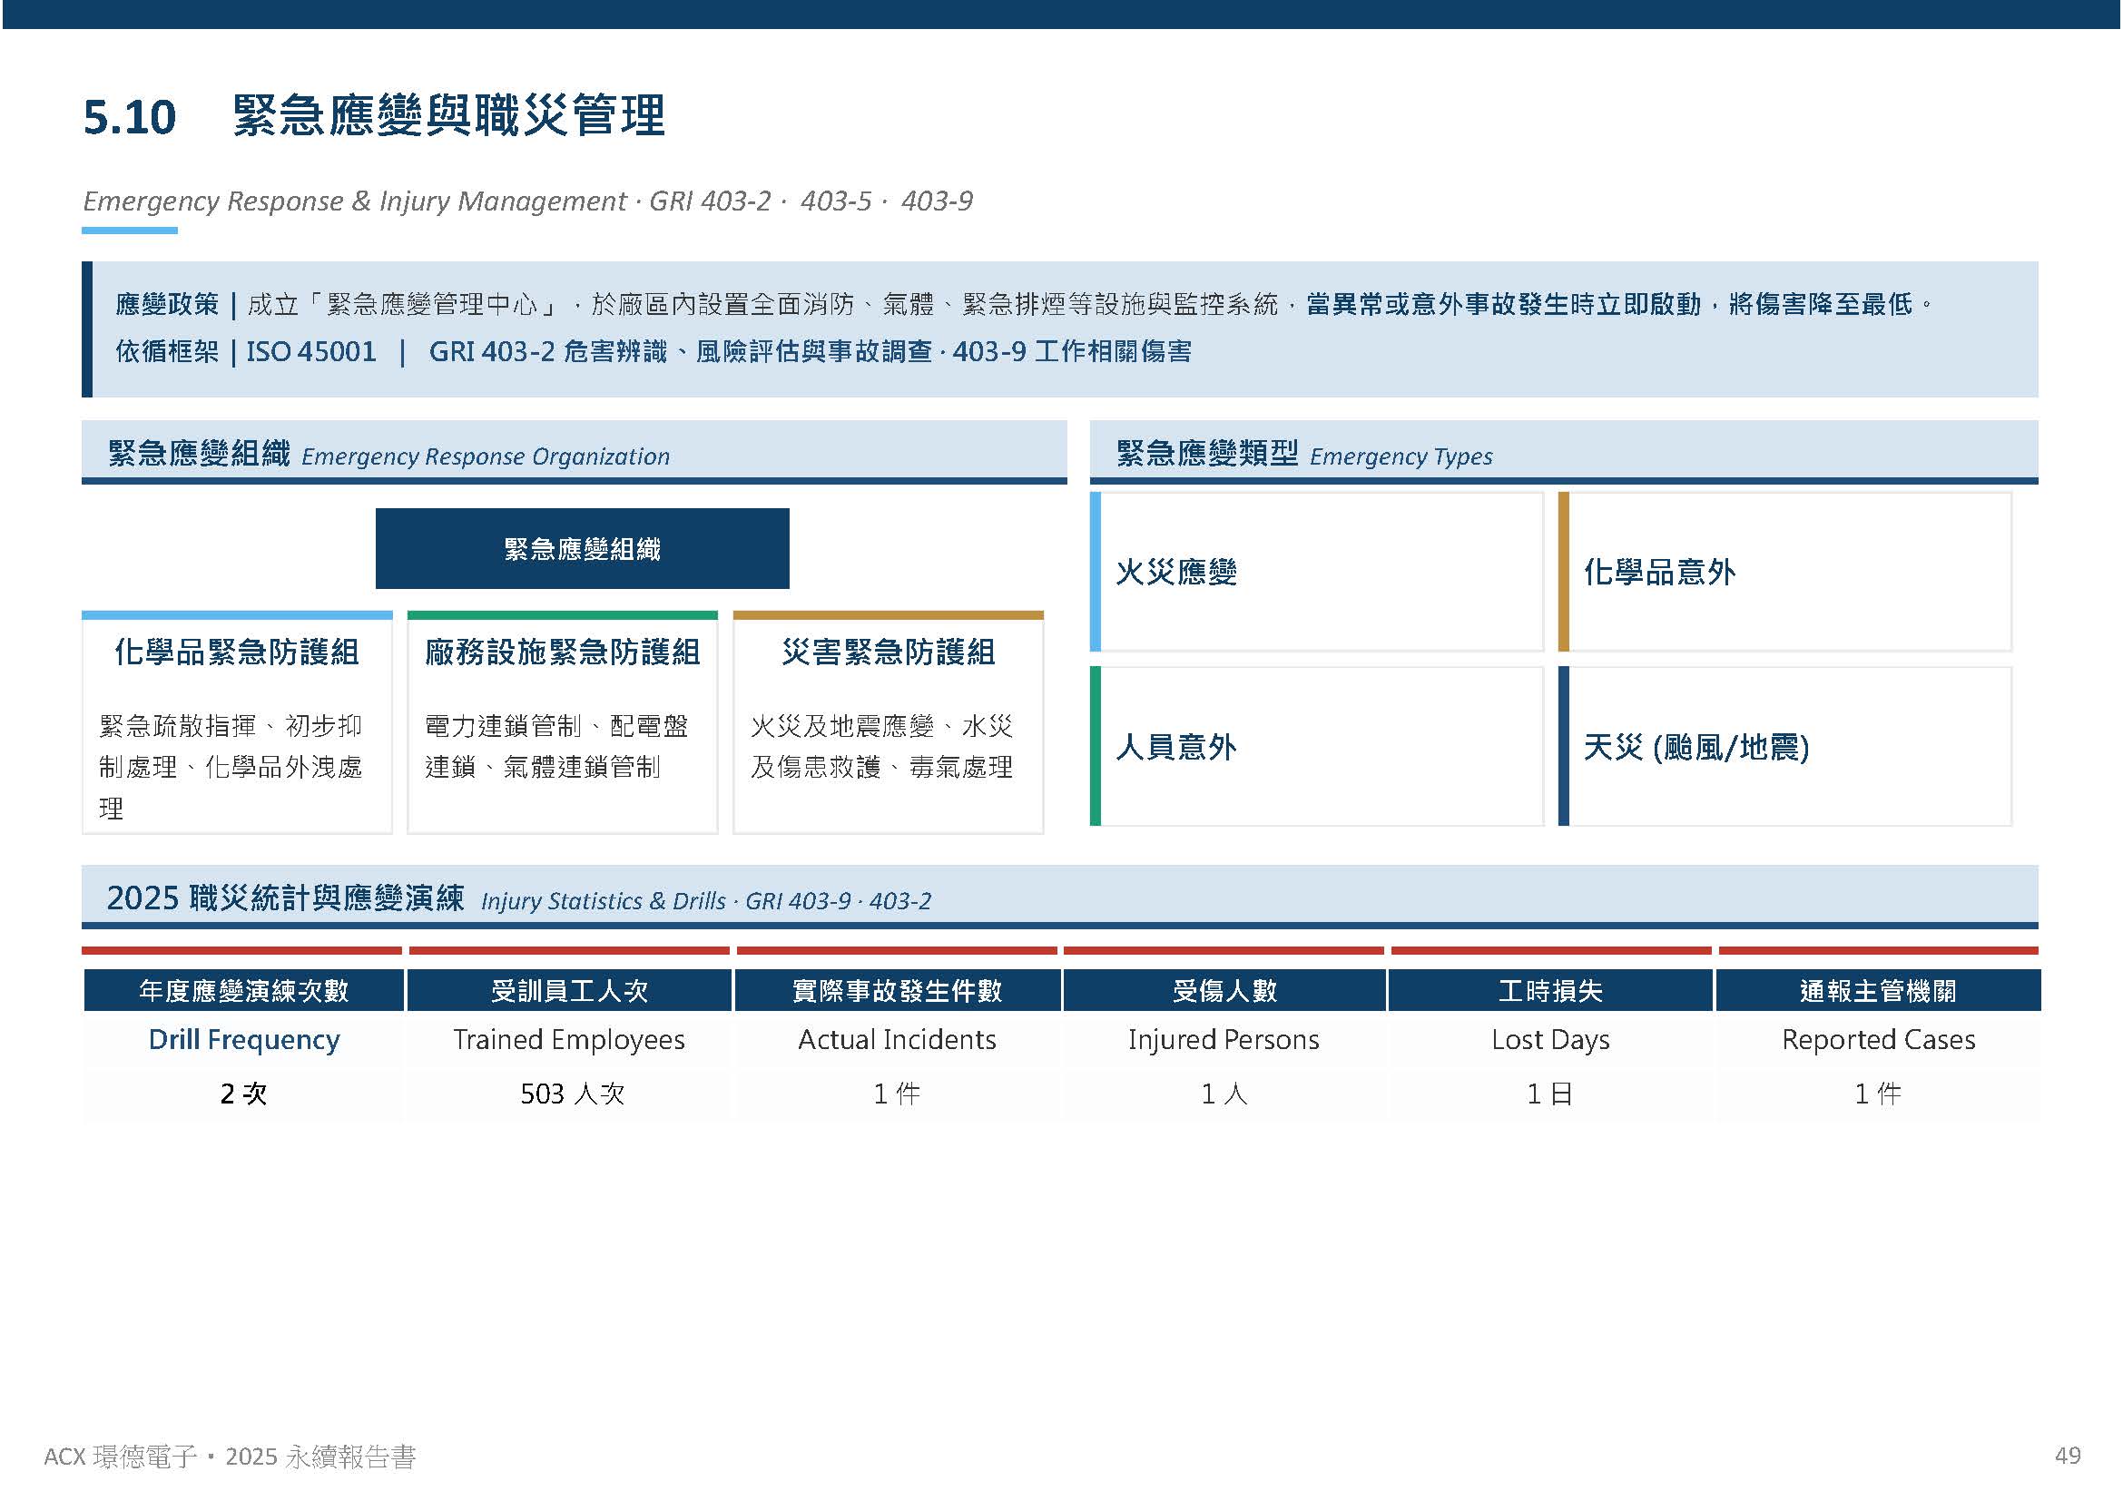Image resolution: width=2123 pixels, height=1501 pixels.
Task: Click the column header 年度應變演練次數
Action: point(244,991)
